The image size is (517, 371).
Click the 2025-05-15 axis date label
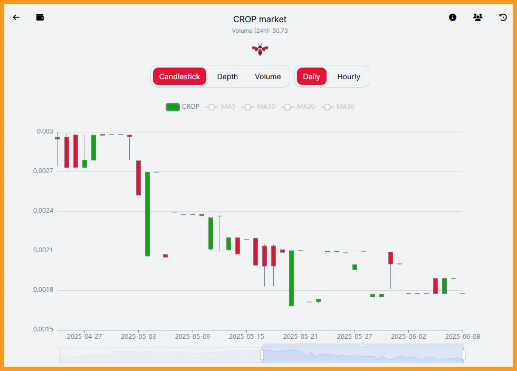point(247,337)
